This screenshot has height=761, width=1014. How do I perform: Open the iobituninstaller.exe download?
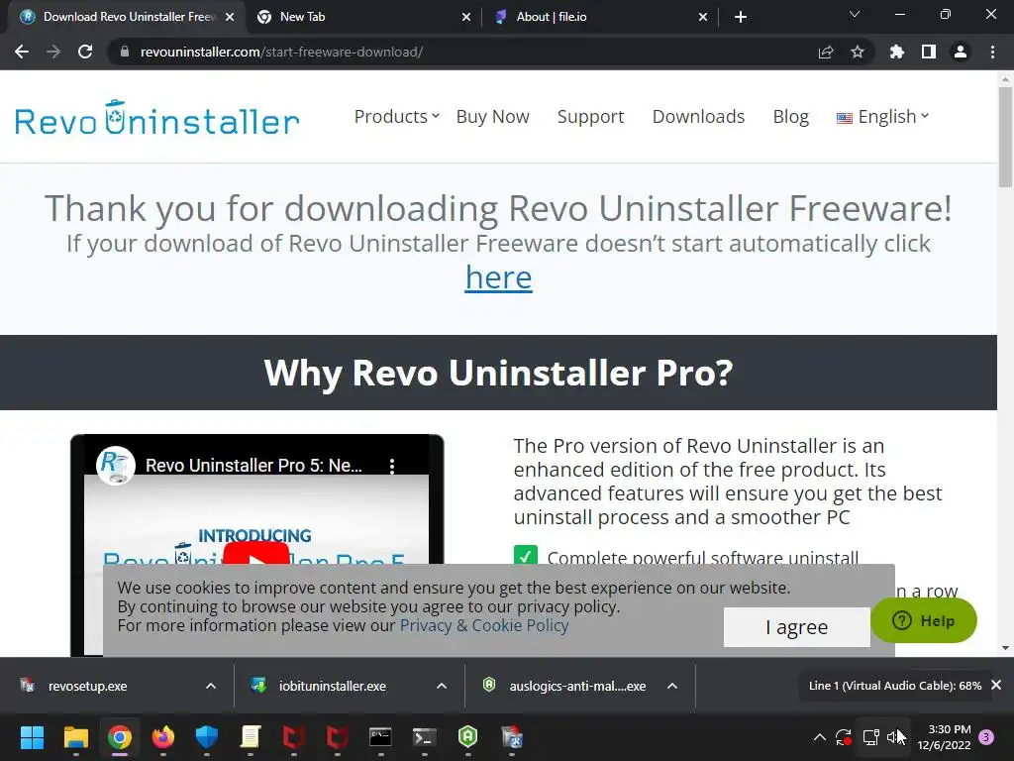tap(333, 686)
